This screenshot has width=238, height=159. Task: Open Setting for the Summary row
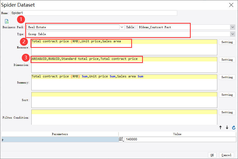(x=227, y=77)
